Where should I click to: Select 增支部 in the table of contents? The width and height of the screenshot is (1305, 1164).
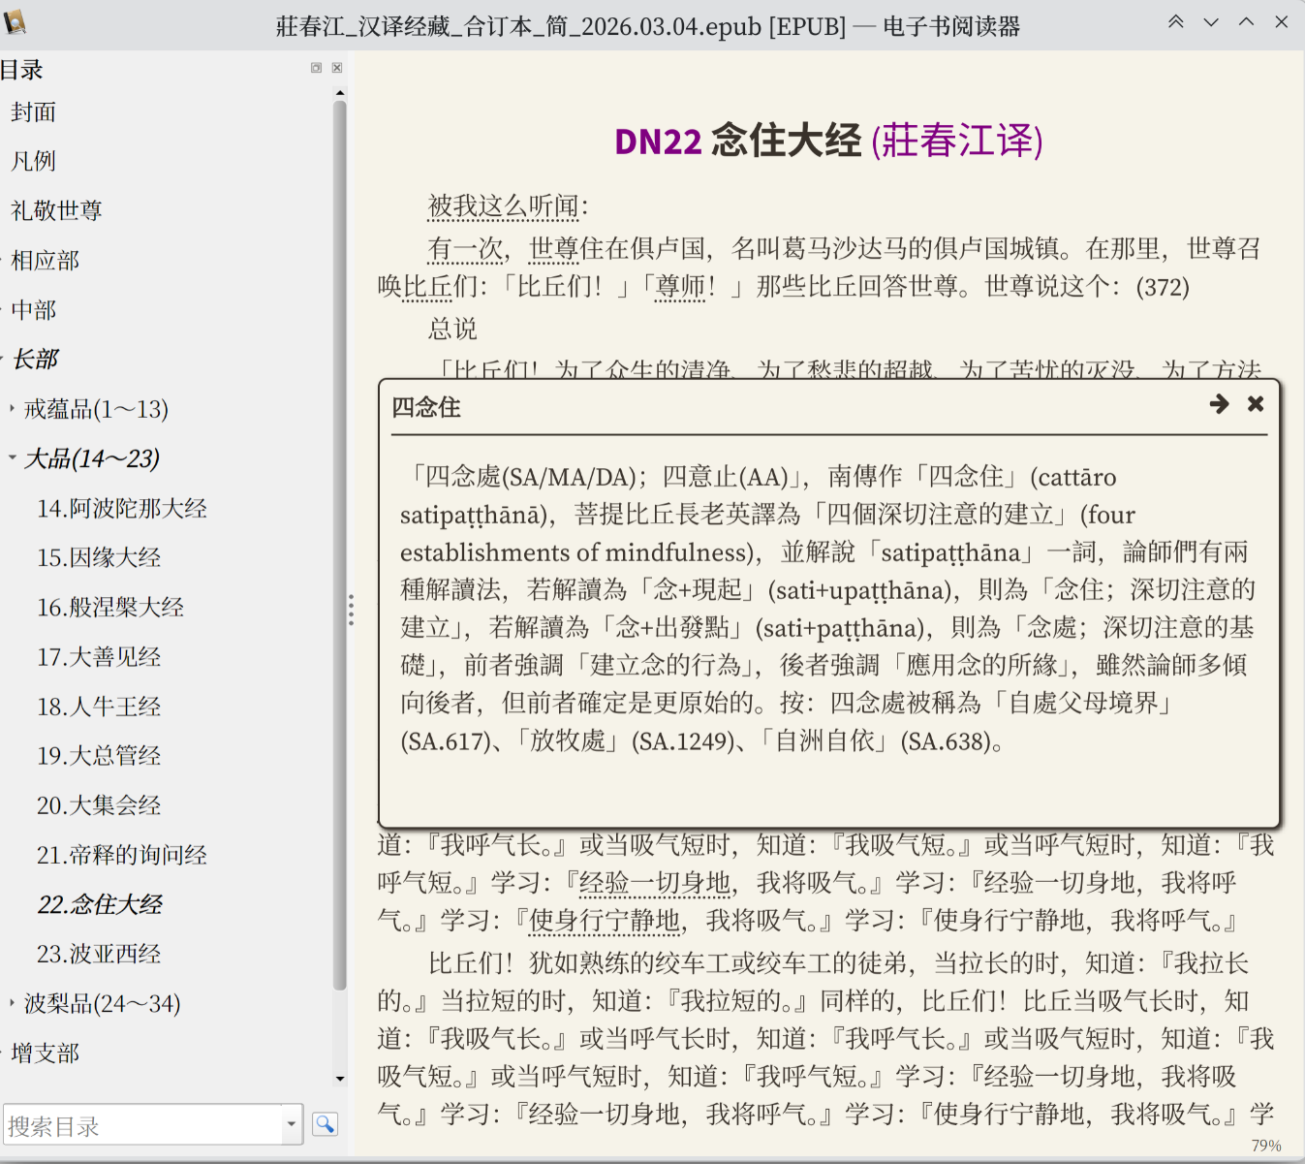tap(45, 1053)
